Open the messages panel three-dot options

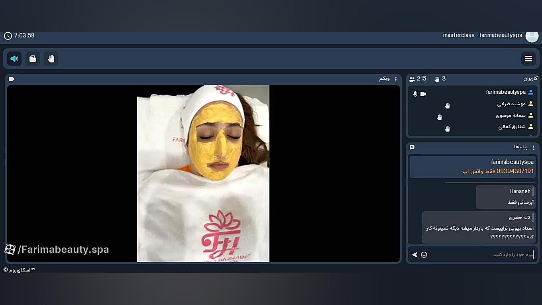click(534, 148)
